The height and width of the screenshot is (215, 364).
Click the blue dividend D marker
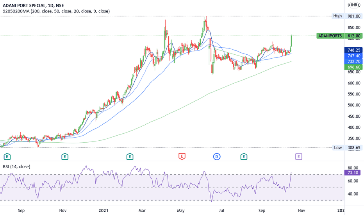pyautogui.click(x=217, y=157)
